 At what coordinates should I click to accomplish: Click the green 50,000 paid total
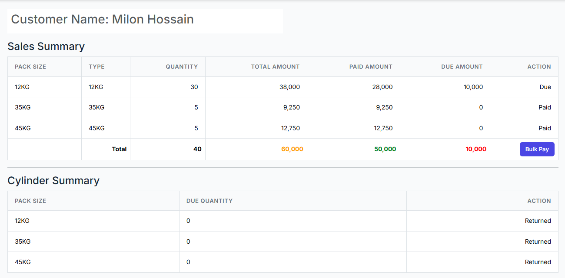click(385, 149)
